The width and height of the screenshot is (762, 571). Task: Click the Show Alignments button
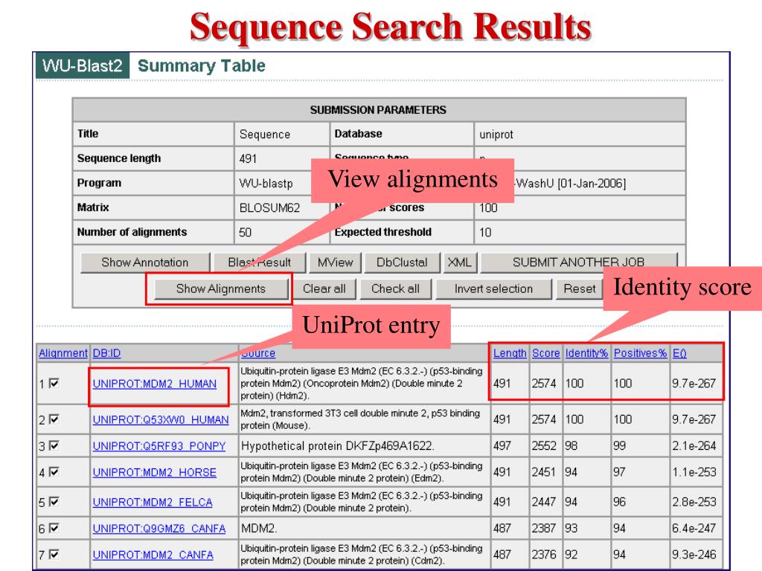(x=221, y=289)
